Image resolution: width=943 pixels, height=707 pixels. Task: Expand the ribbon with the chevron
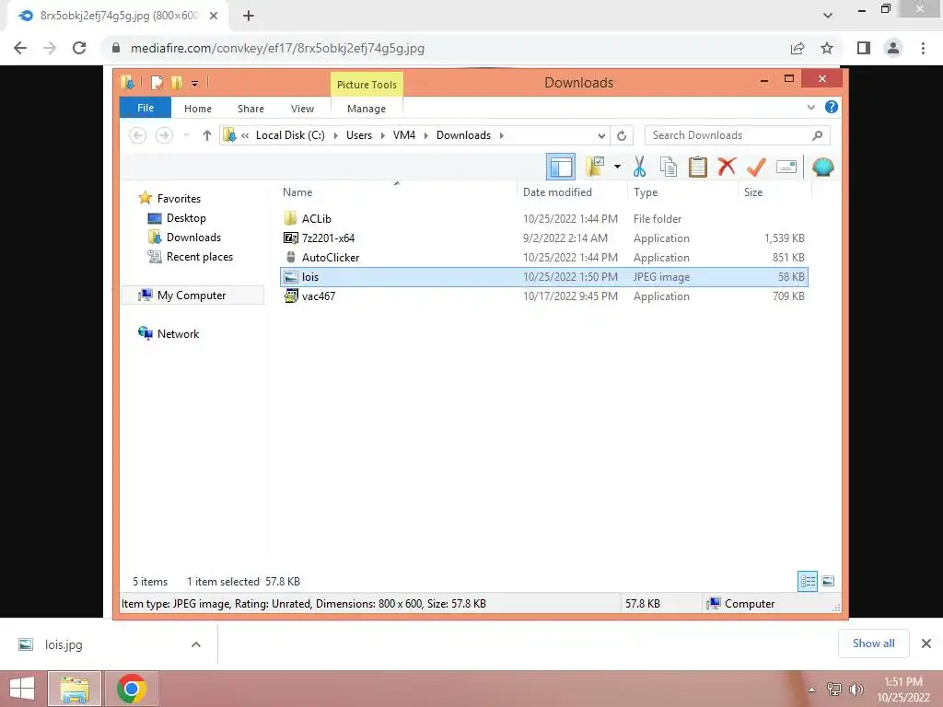[x=810, y=107]
